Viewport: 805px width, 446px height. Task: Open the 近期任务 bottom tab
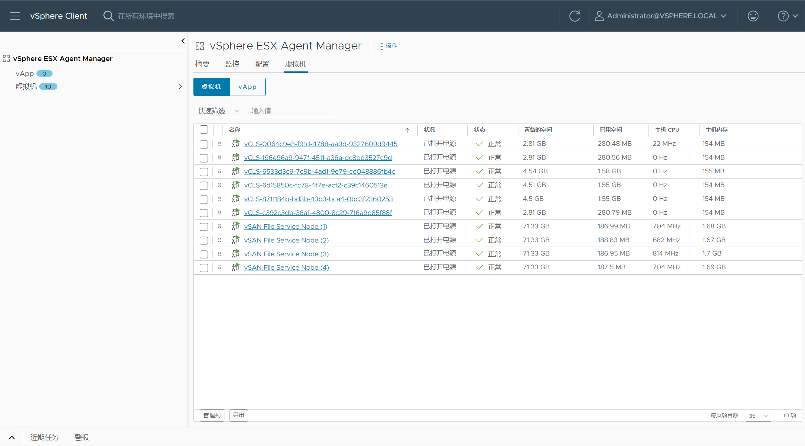(44, 437)
